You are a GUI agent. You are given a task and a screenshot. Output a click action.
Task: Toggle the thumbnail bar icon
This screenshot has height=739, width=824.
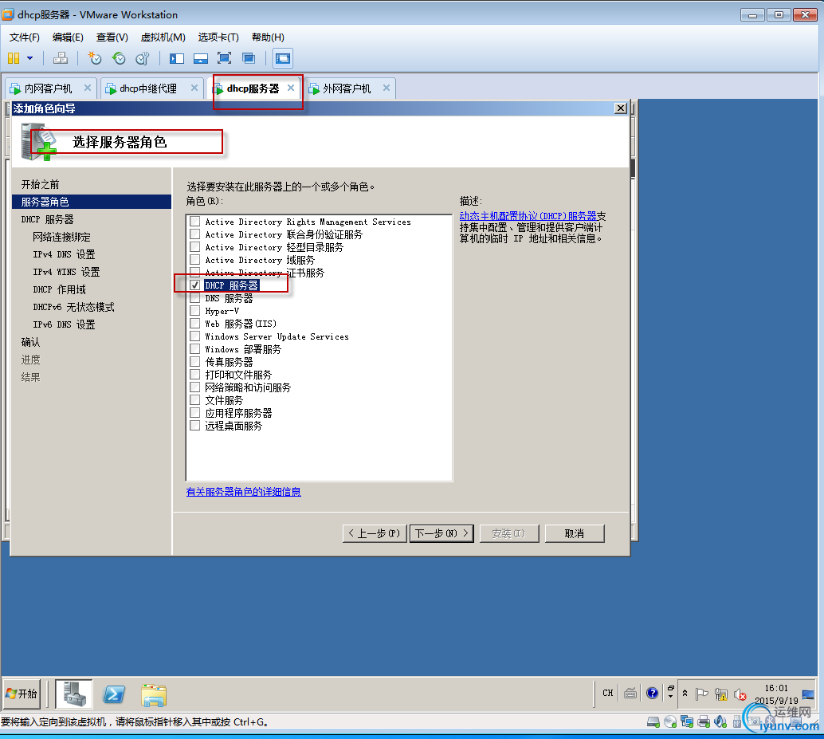[x=201, y=58]
